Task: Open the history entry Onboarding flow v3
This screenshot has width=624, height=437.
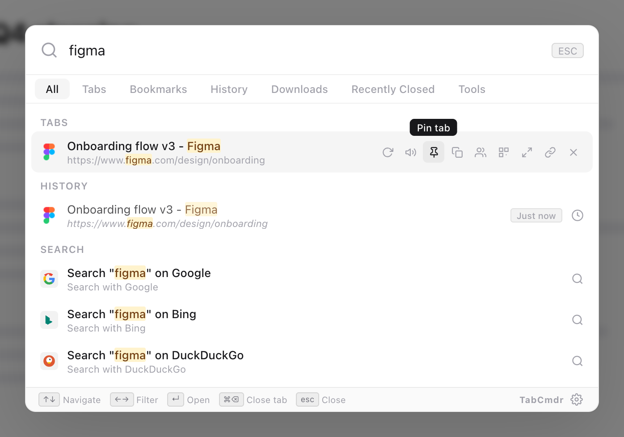Action: (x=312, y=215)
